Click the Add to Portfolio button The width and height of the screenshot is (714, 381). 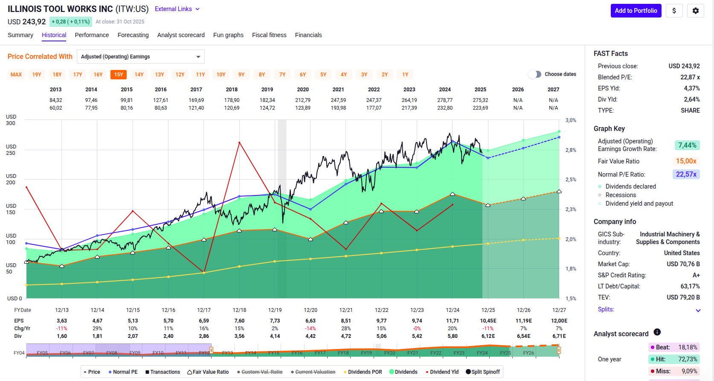[636, 11]
